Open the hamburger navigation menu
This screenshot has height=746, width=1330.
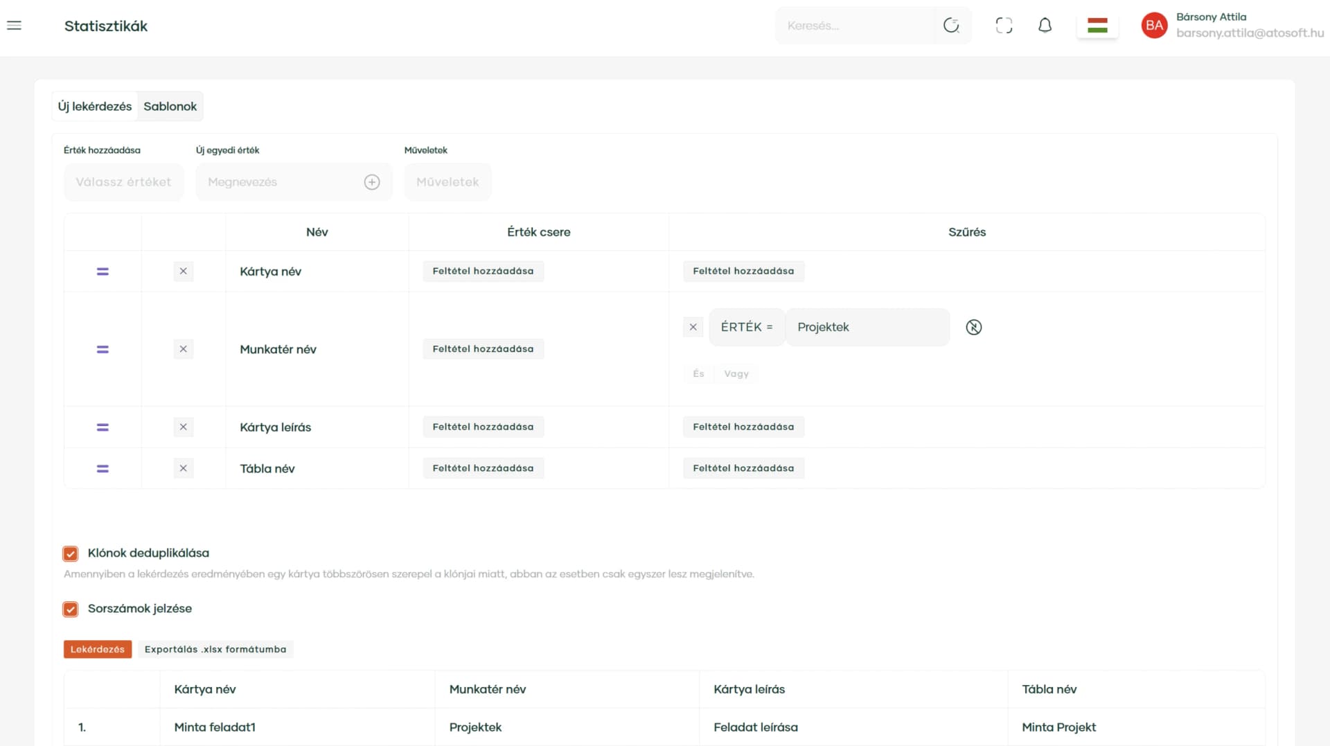pyautogui.click(x=14, y=26)
